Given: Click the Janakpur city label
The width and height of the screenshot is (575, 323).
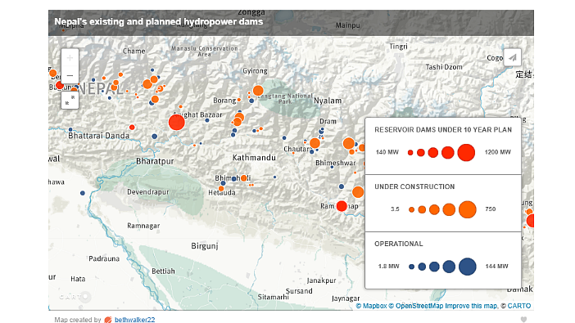Looking at the screenshot, I should pyautogui.click(x=321, y=280).
